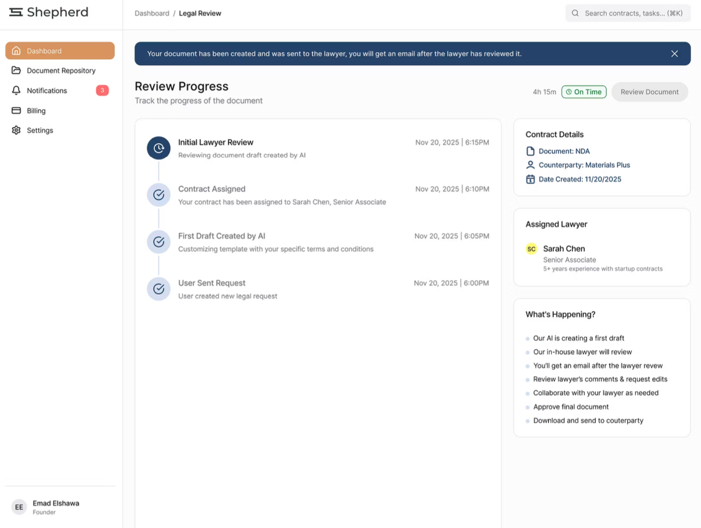Click the First Draft Created checkmark icon

coord(159,242)
